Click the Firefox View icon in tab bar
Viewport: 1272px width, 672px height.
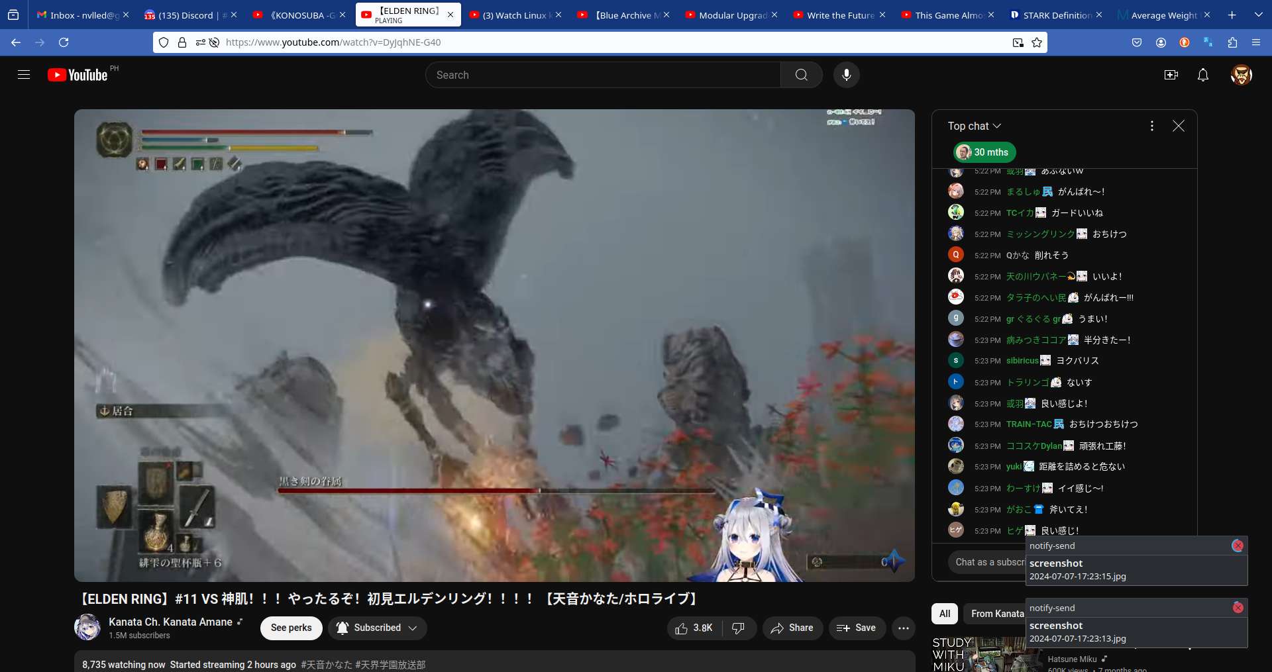(13, 15)
